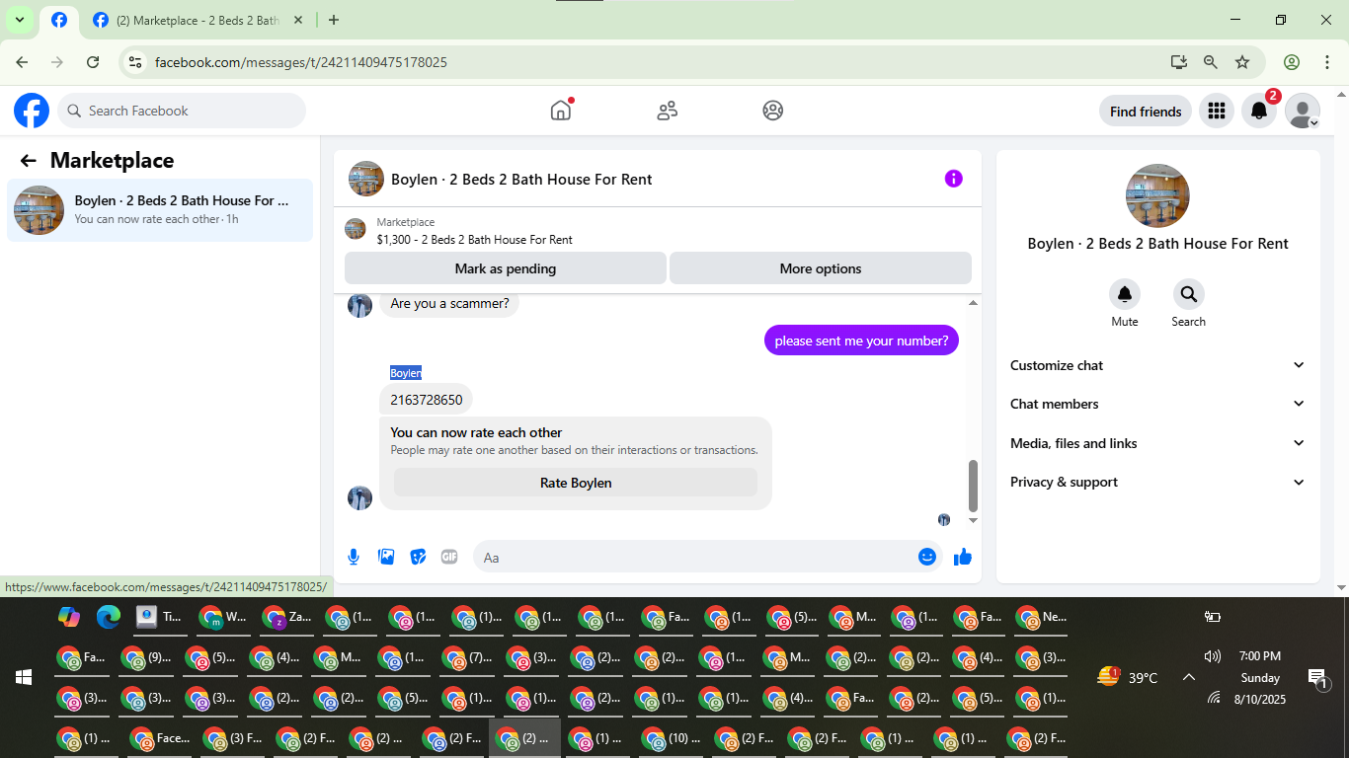The height and width of the screenshot is (758, 1349).
Task: Open Windows notification center
Action: (1318, 677)
